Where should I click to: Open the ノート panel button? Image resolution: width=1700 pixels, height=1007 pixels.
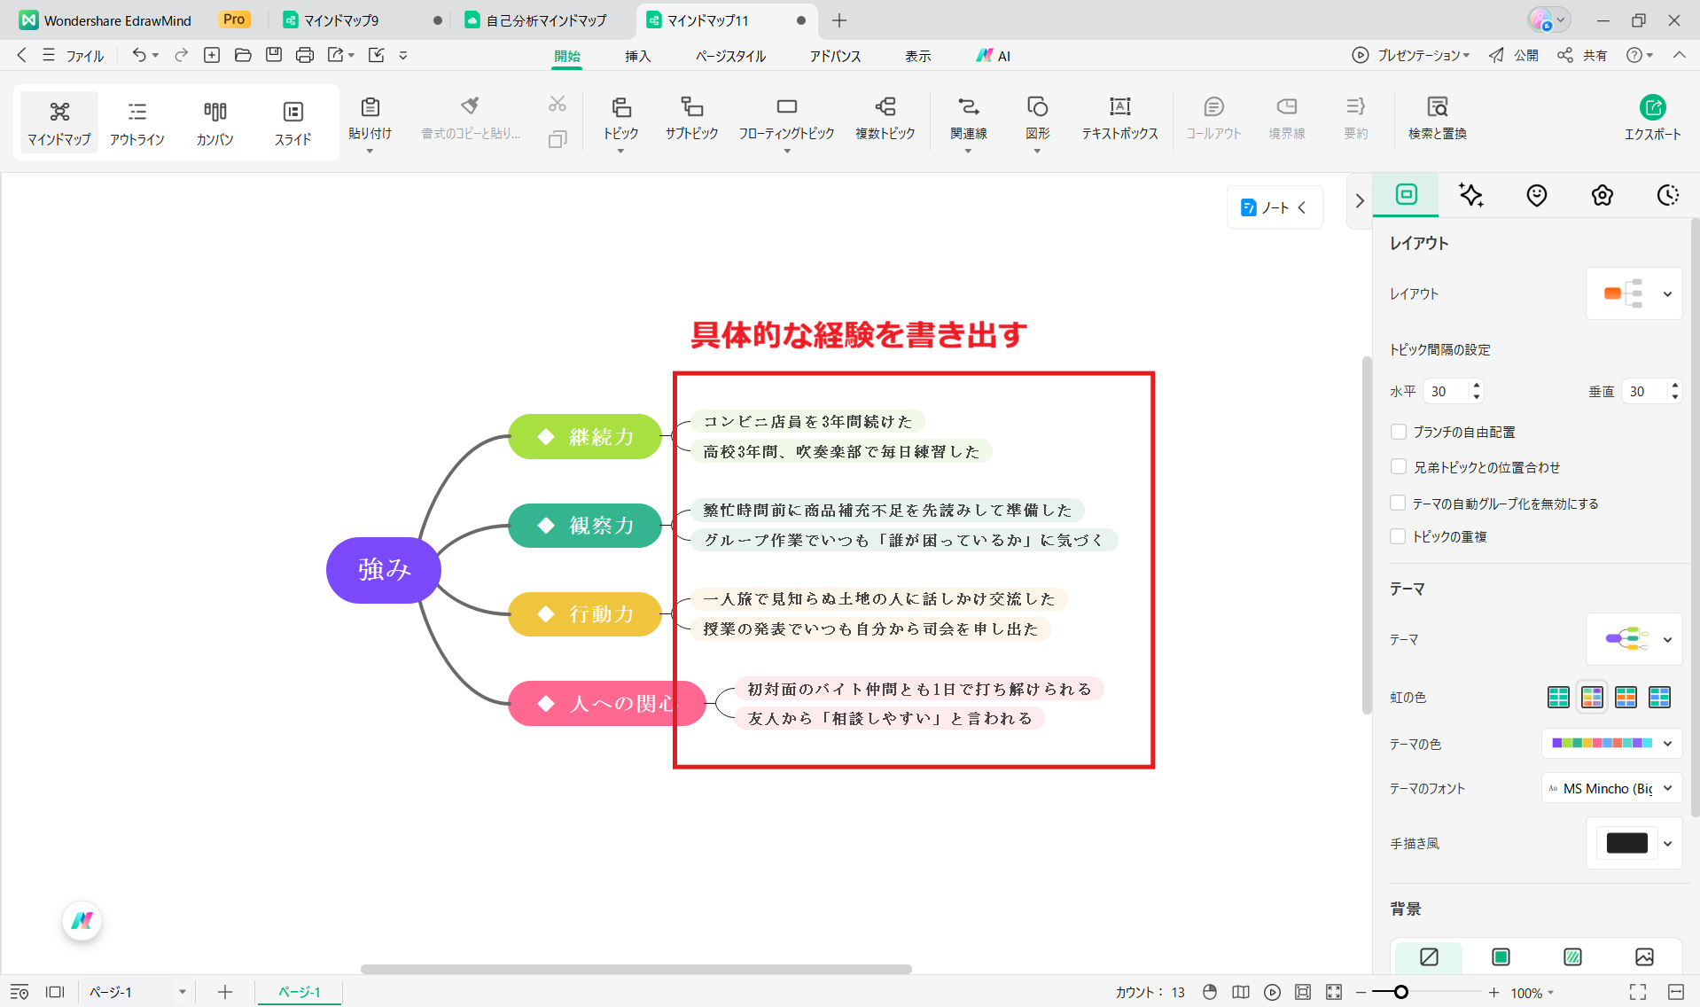click(1275, 207)
